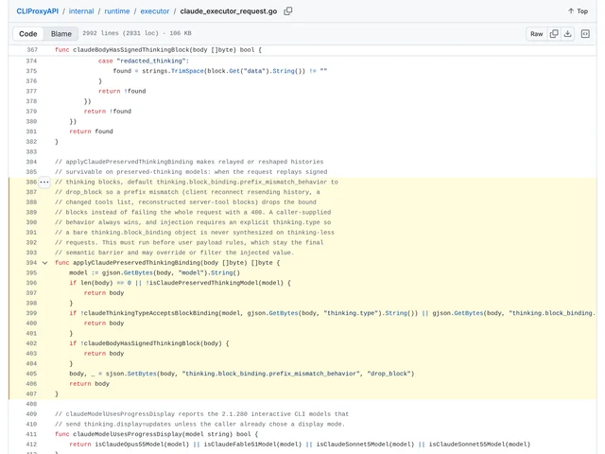Copy file path icon next to claude_executor_request.go
The image size is (605, 454).
tap(287, 11)
